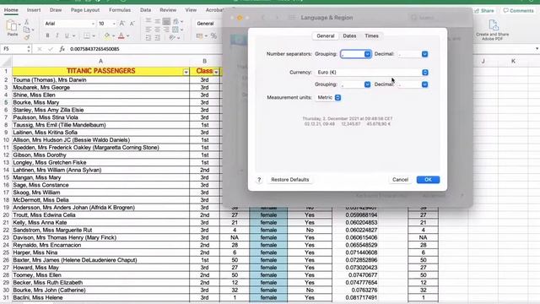Screen dimensions: 540x304
Task: Toggle Bold formatting
Action: (47, 35)
